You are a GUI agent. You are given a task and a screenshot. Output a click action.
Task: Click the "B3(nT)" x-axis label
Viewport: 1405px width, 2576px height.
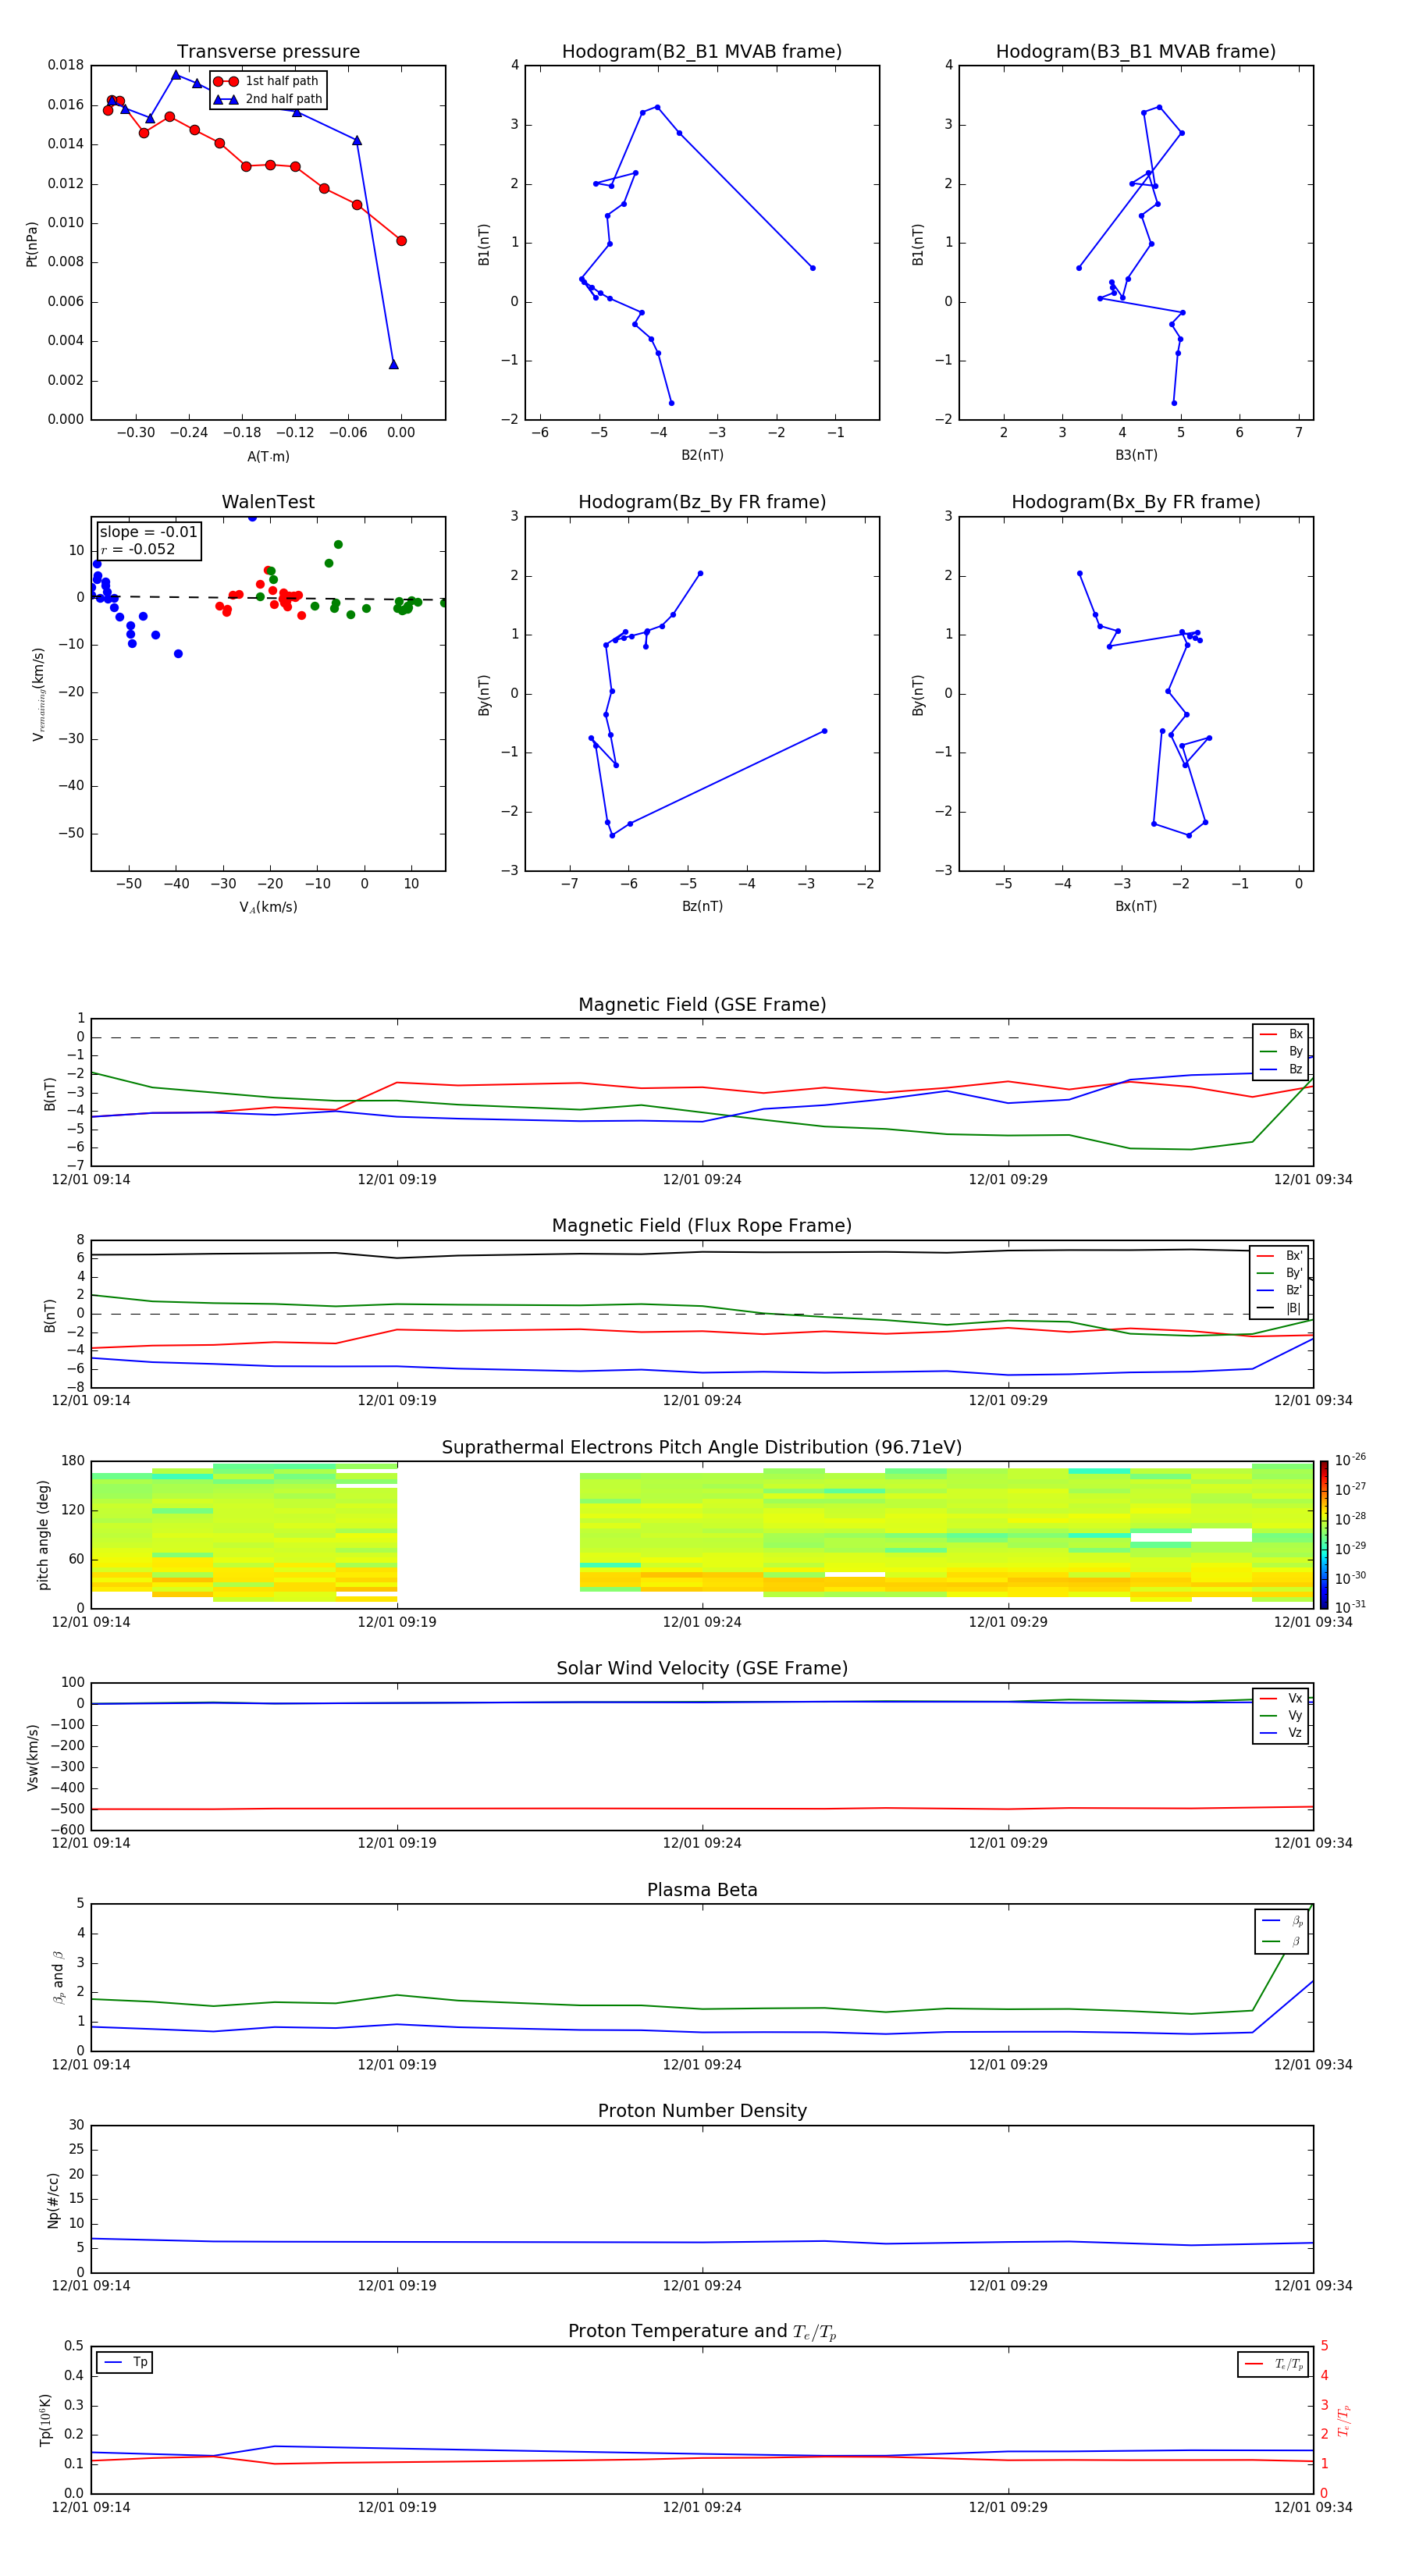[1136, 455]
